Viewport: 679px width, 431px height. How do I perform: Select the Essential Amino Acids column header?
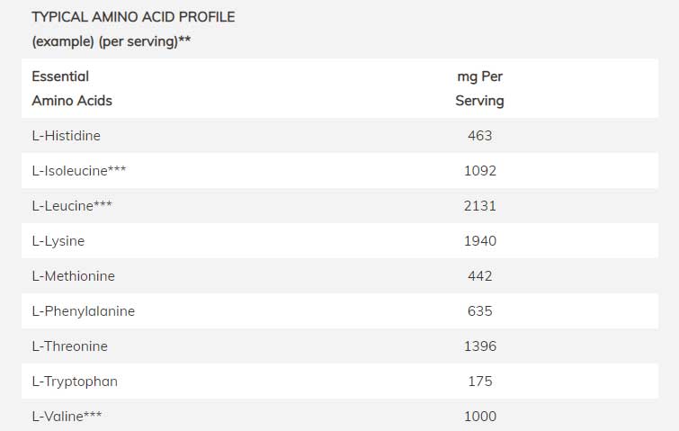coord(72,88)
